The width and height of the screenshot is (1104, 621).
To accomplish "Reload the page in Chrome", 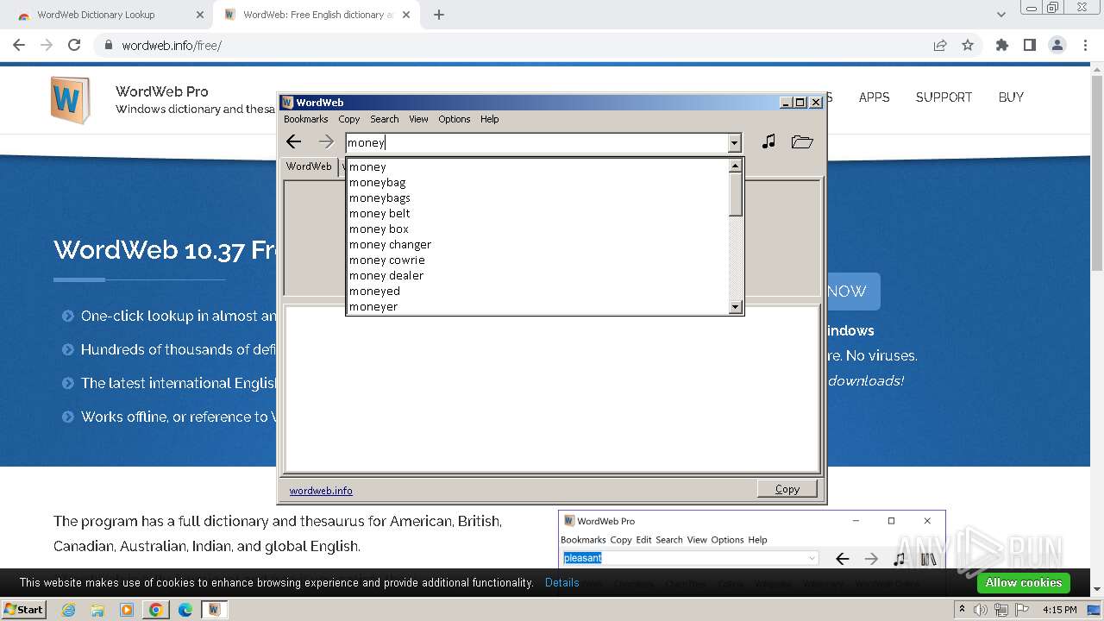I will click(74, 45).
